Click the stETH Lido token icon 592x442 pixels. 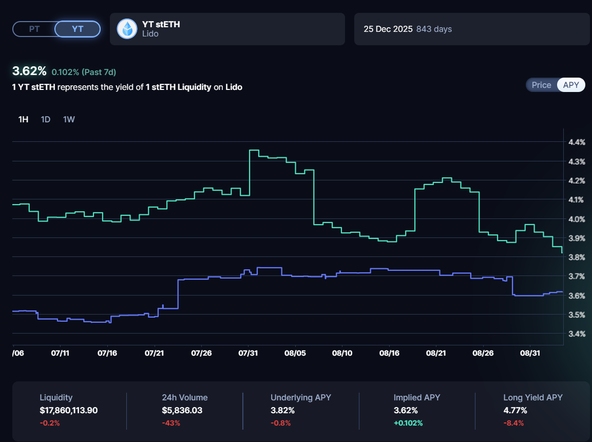[127, 29]
